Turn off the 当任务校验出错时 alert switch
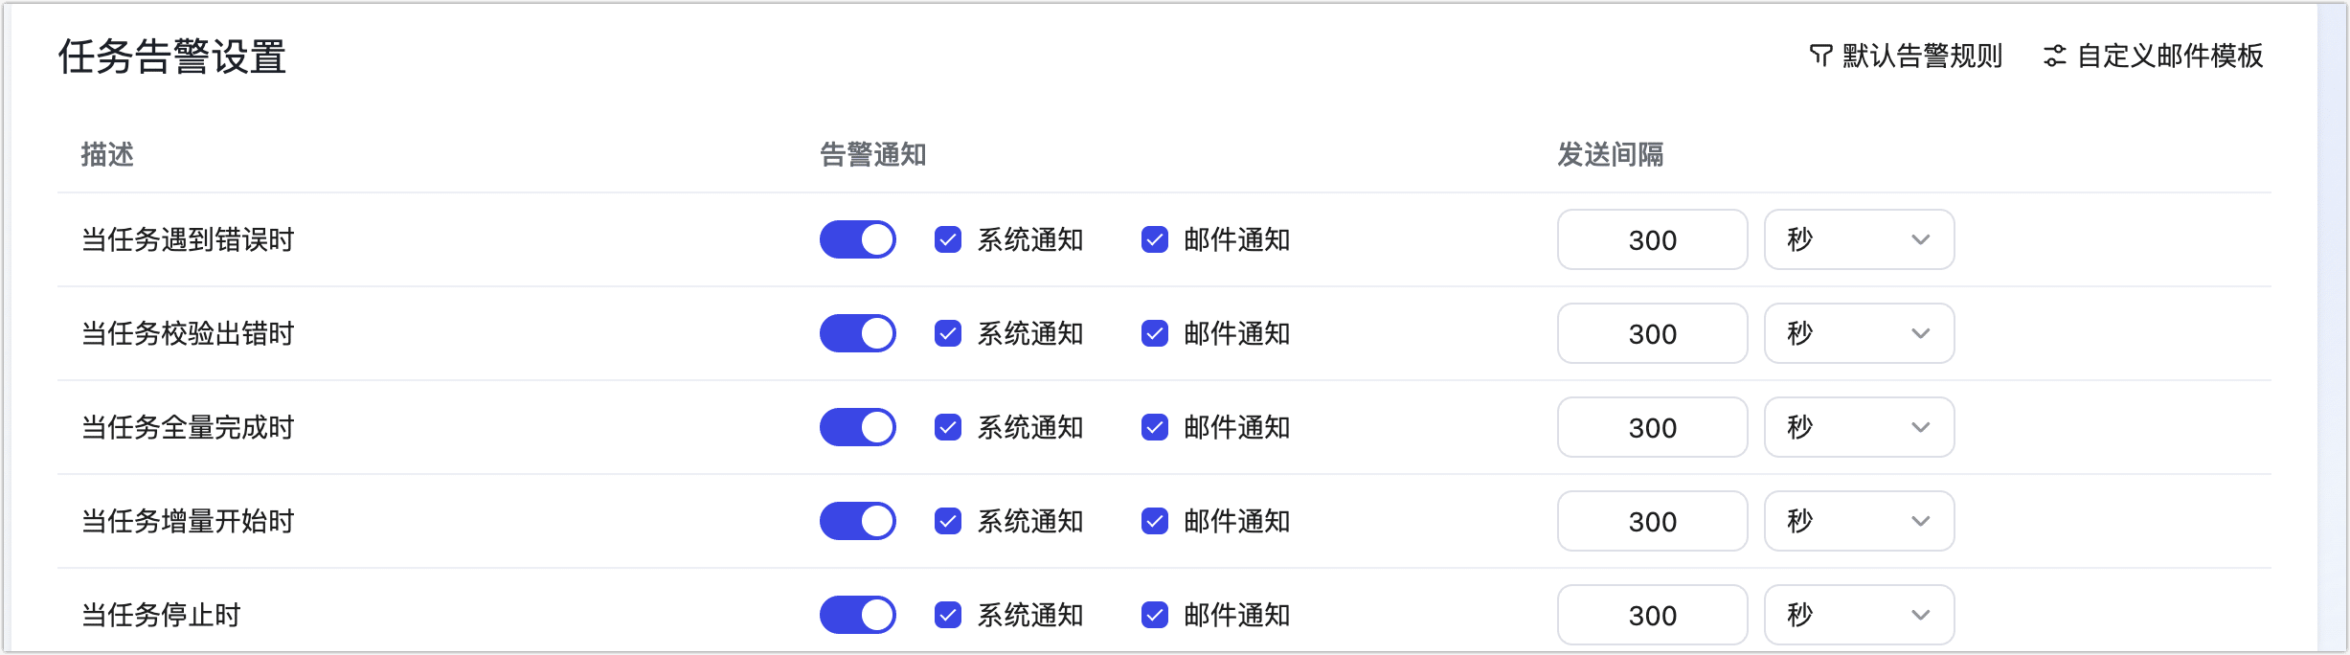The height and width of the screenshot is (655, 2350). click(857, 333)
